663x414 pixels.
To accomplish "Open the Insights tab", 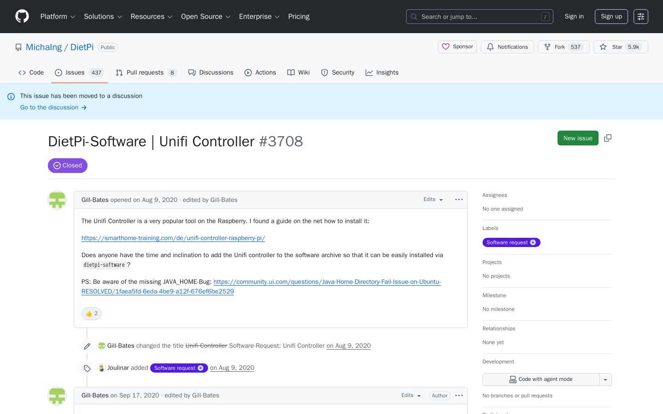I will pyautogui.click(x=382, y=73).
